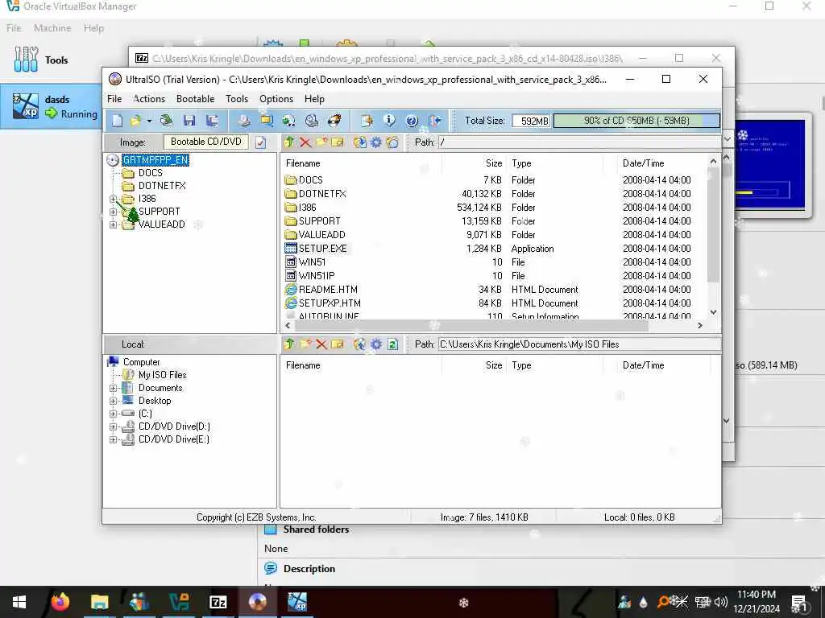Expand the Desktop node in Local tree
The image size is (825, 618).
click(113, 401)
